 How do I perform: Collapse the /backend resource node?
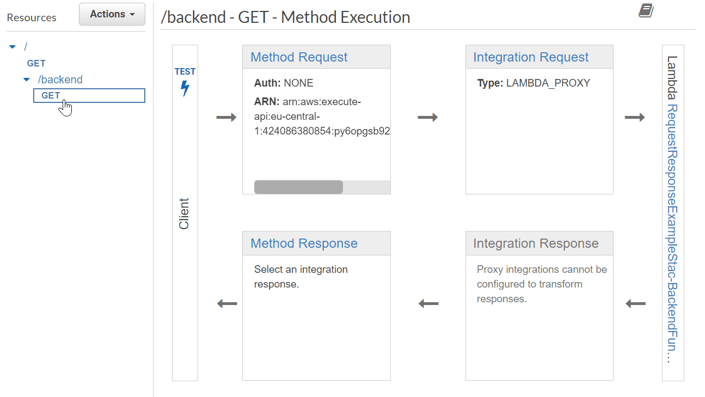(26, 80)
